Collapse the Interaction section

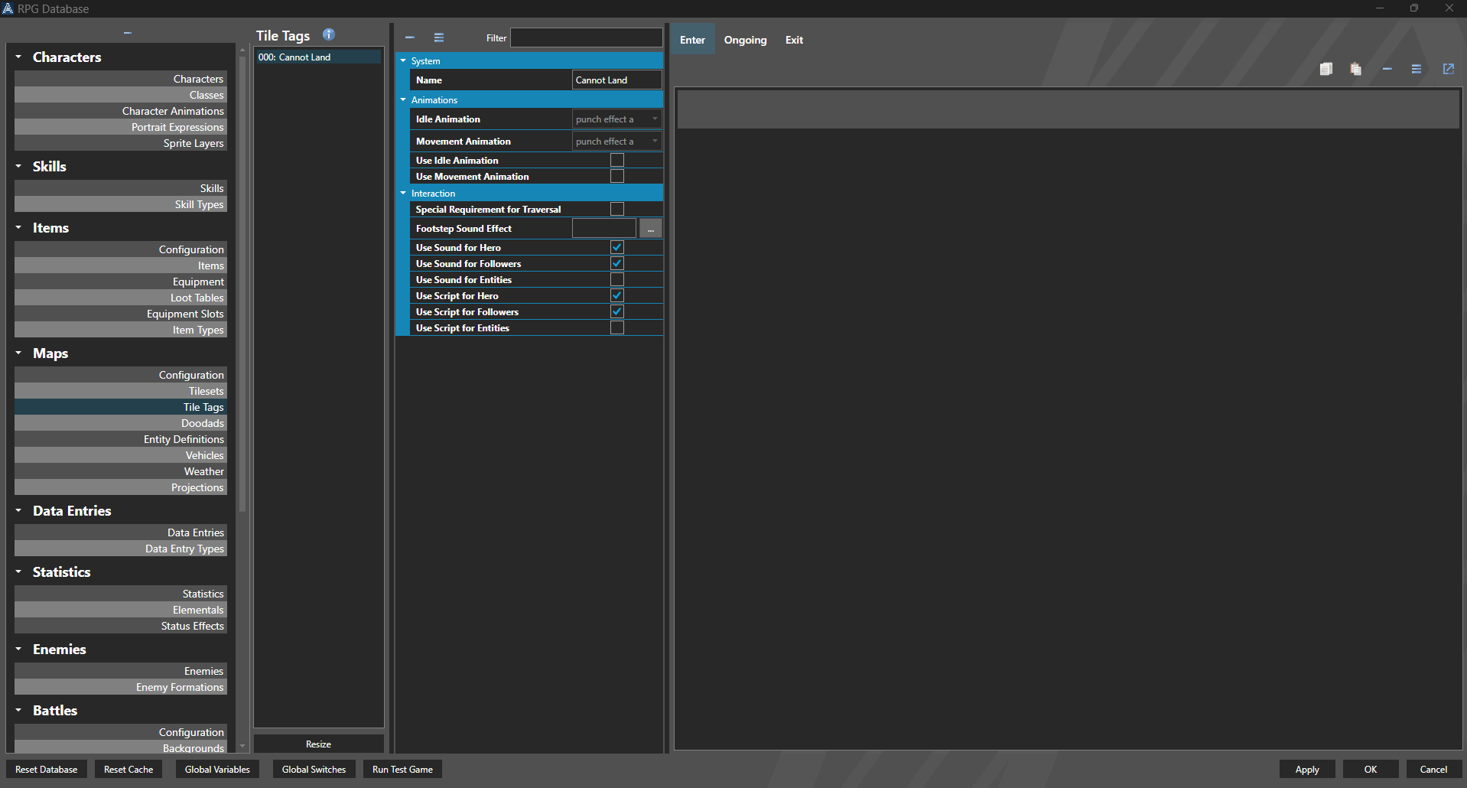click(x=404, y=194)
